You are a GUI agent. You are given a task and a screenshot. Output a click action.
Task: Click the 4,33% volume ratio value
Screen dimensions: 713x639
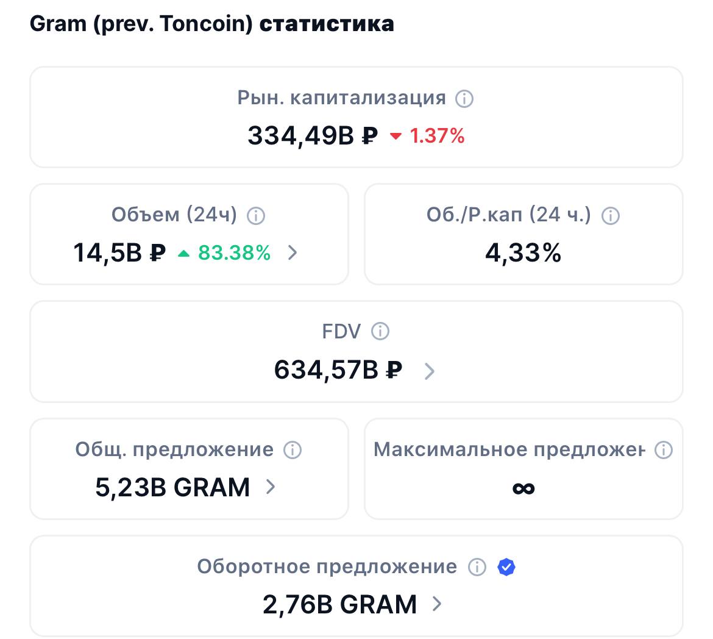point(523,252)
